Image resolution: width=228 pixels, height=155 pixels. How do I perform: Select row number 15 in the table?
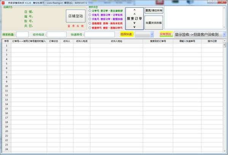(x=6, y=109)
